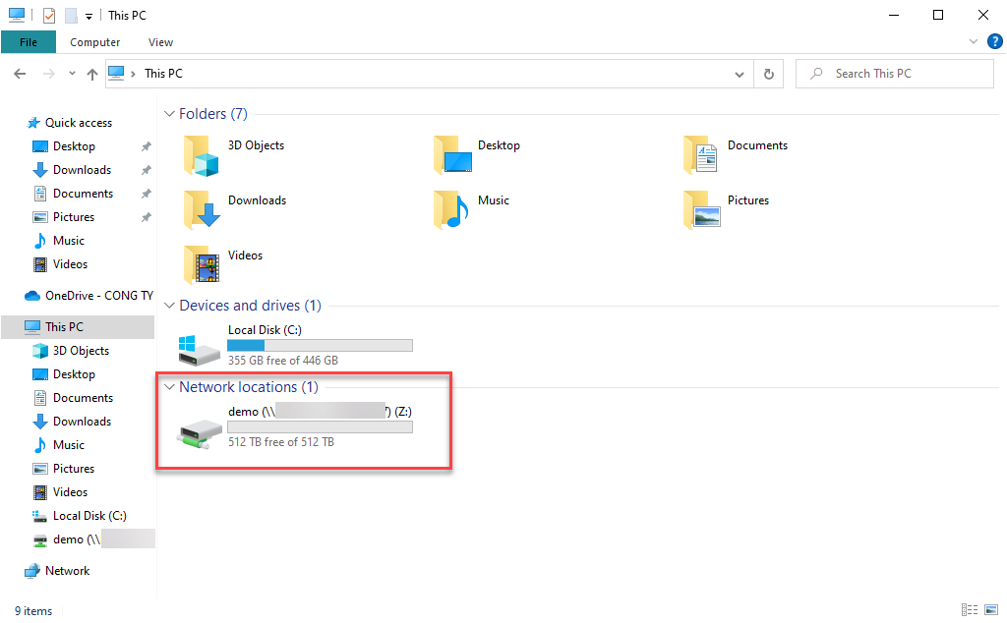Open the View ribbon tab
The height and width of the screenshot is (623, 1007).
pyautogui.click(x=160, y=42)
